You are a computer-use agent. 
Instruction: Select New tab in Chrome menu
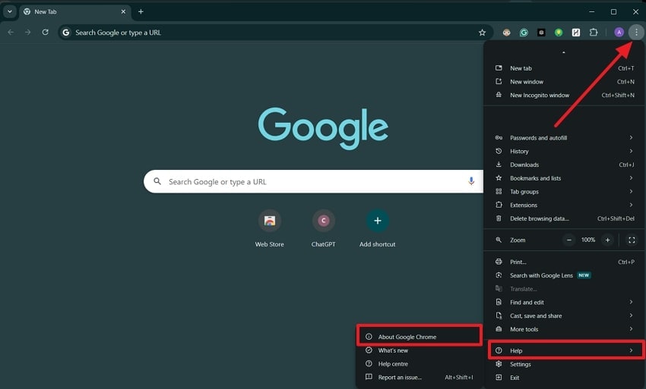[x=565, y=68]
